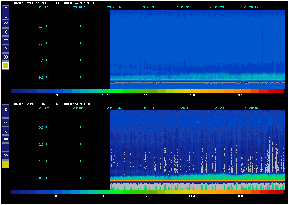Screen dimensions: 289x205
Task: Step back with single left arrow, GDB panel
Action: coord(6,32)
